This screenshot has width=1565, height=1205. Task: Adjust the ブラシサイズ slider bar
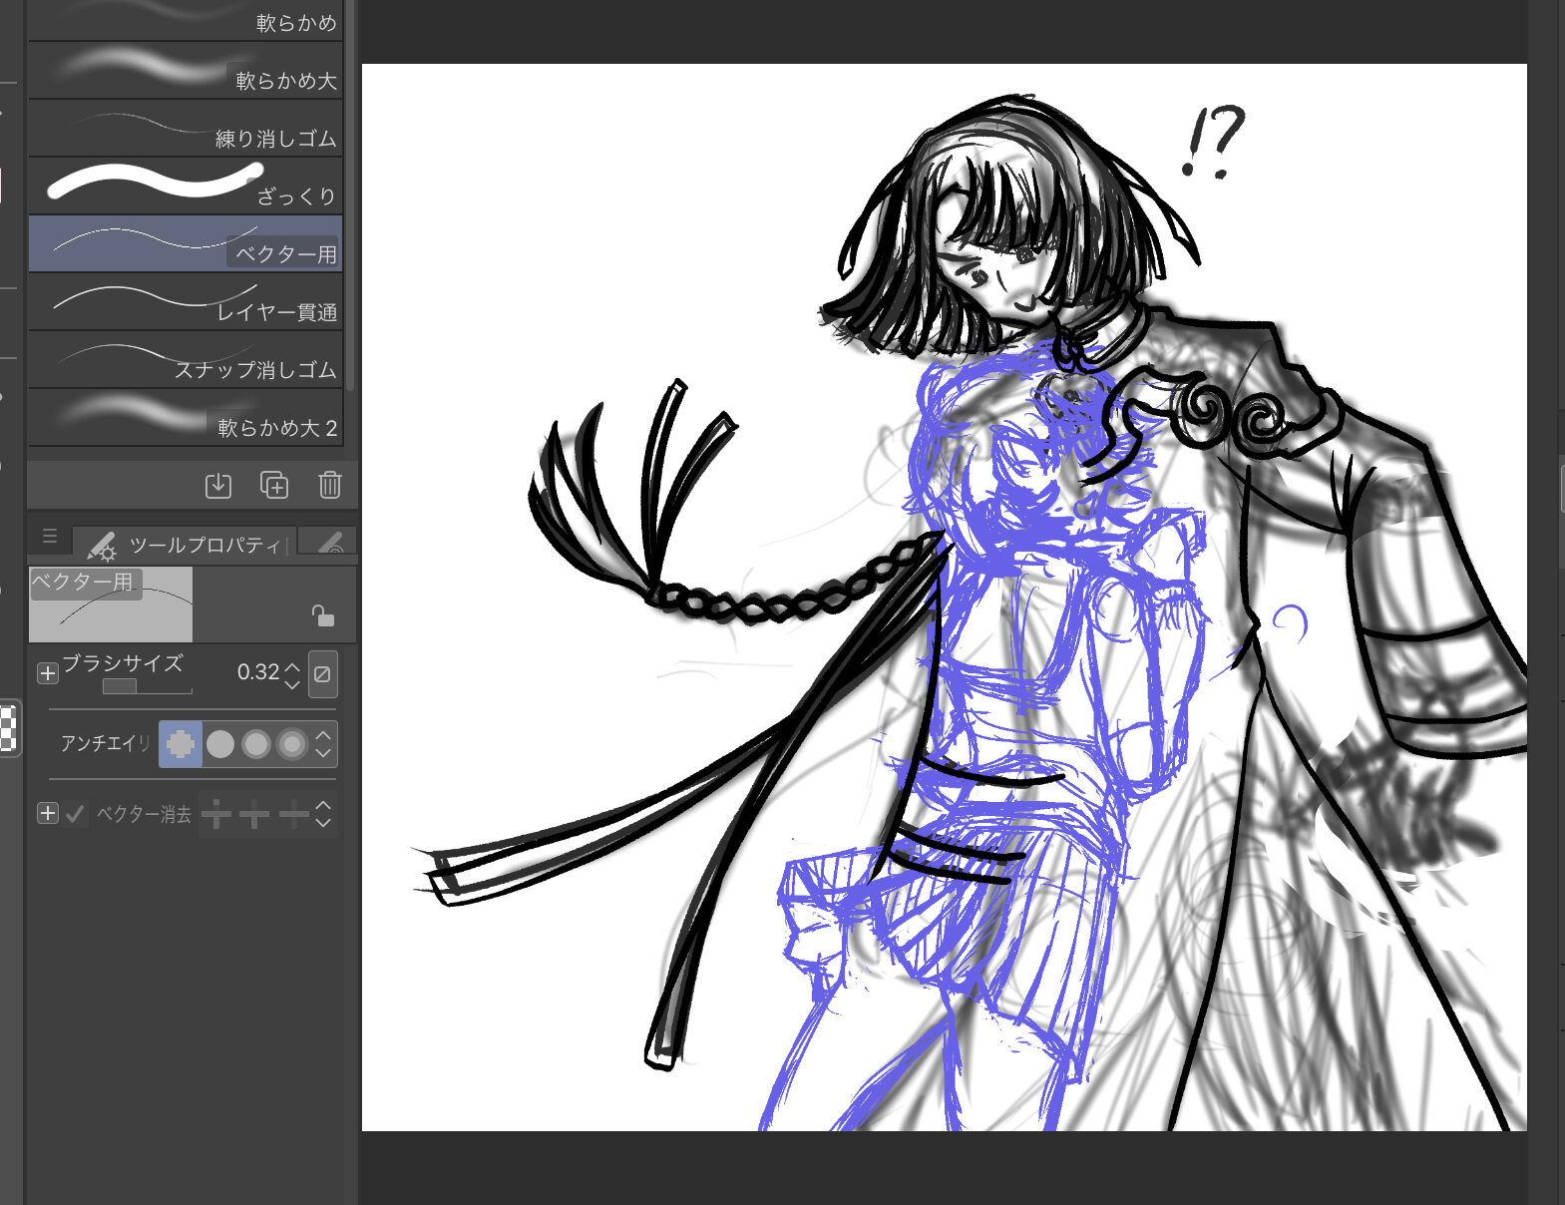(x=147, y=686)
